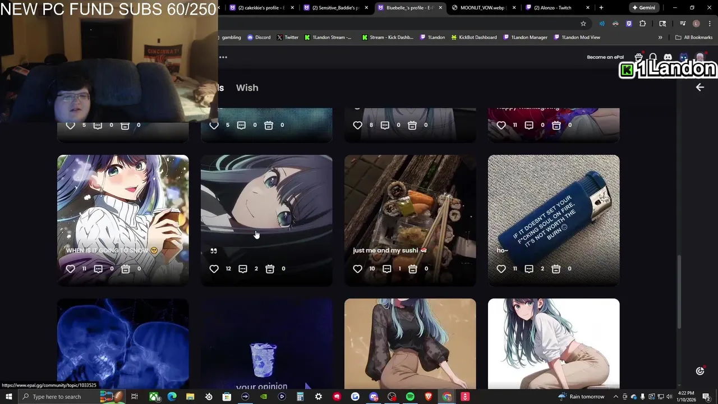Open File Explorer from the taskbar
This screenshot has width=718, height=404.
(190, 397)
